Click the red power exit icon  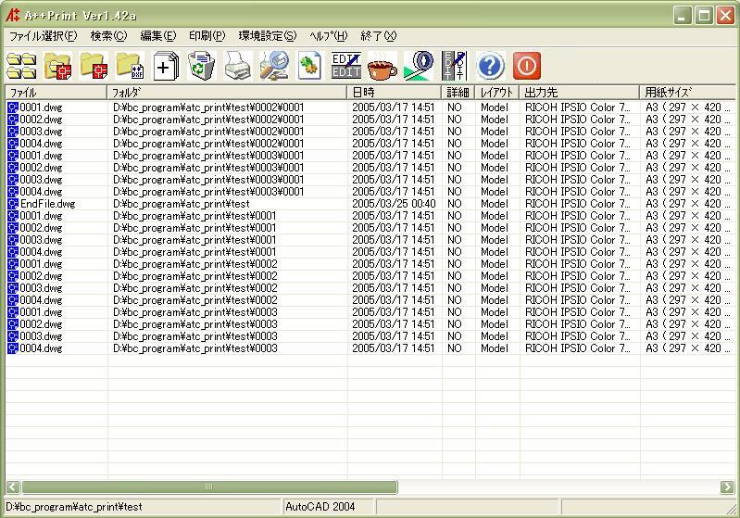tap(526, 66)
